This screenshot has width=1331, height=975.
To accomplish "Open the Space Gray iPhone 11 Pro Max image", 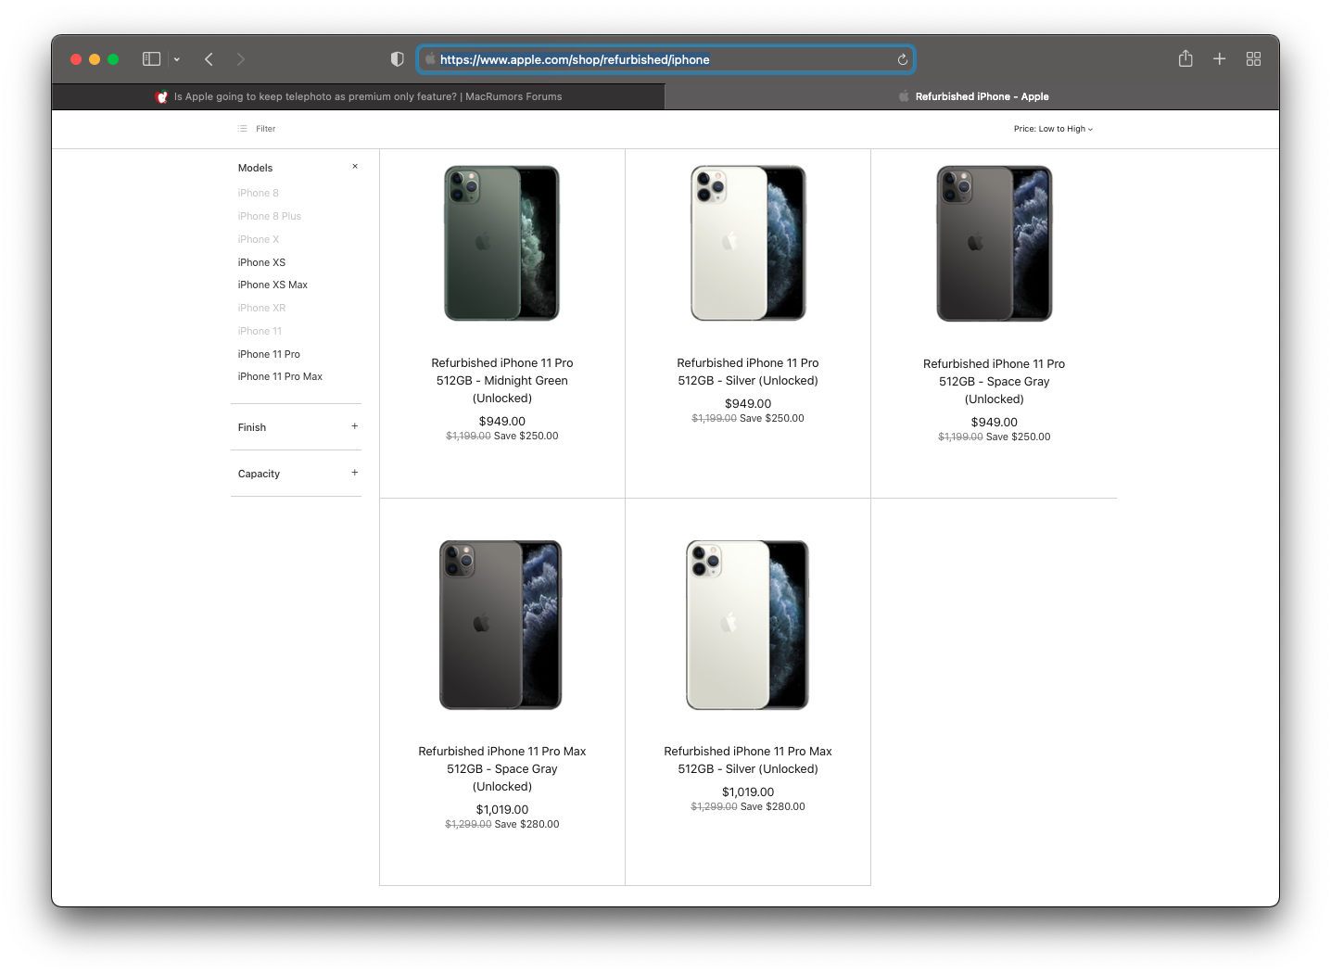I will pyautogui.click(x=501, y=625).
